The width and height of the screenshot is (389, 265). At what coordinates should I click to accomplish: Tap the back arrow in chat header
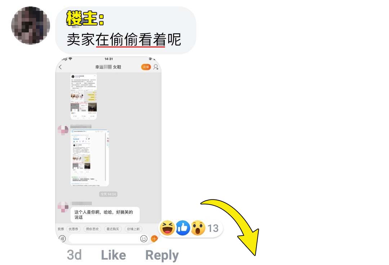[x=60, y=67]
